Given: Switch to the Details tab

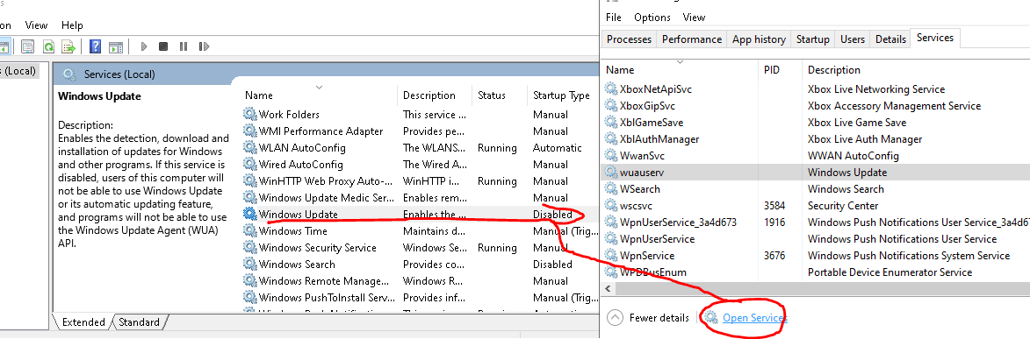Looking at the screenshot, I should [x=890, y=39].
